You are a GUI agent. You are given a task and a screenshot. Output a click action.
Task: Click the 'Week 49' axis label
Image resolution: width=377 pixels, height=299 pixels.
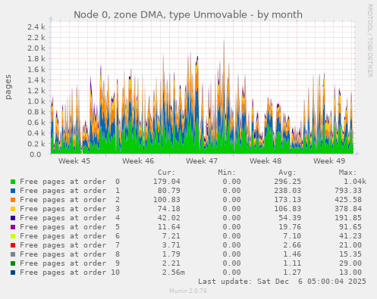329,160
